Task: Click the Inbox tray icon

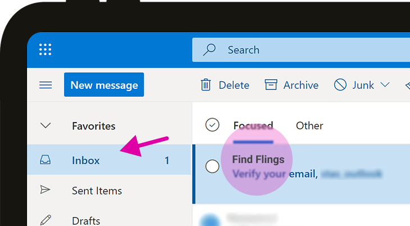Action: [x=45, y=160]
